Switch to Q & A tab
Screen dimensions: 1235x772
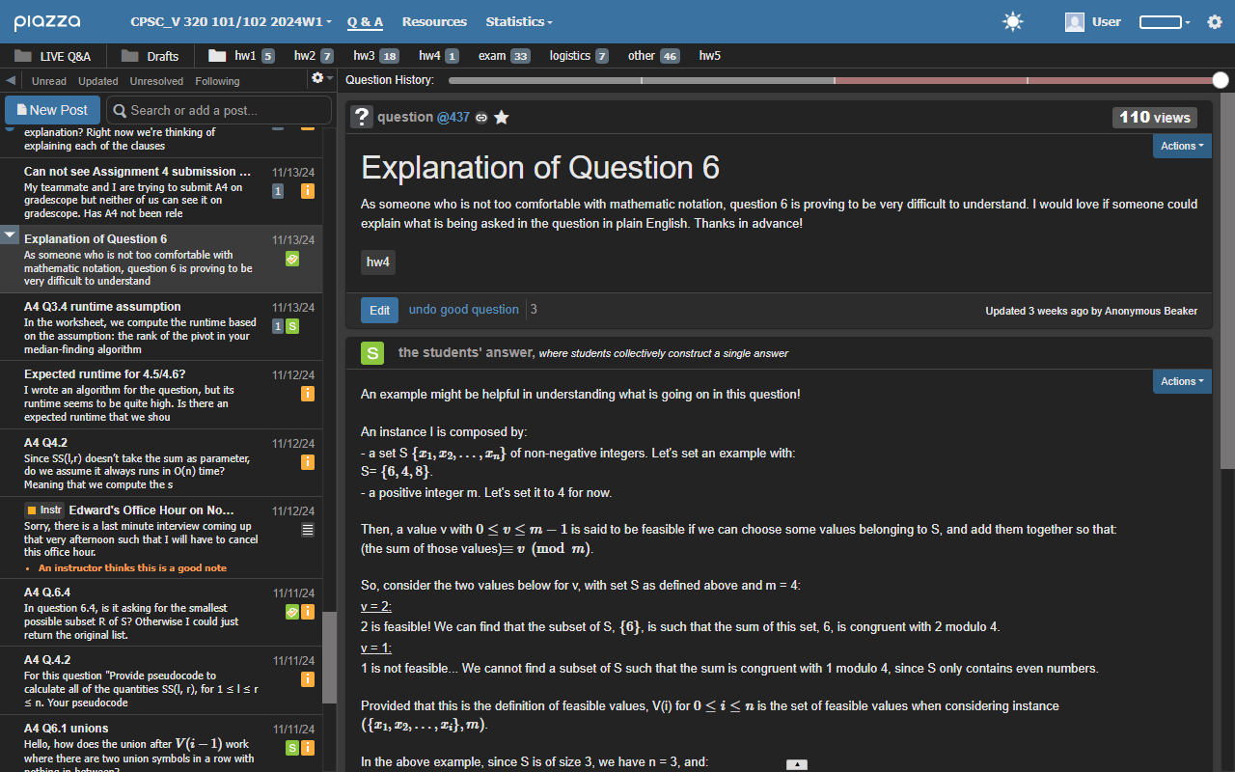365,21
